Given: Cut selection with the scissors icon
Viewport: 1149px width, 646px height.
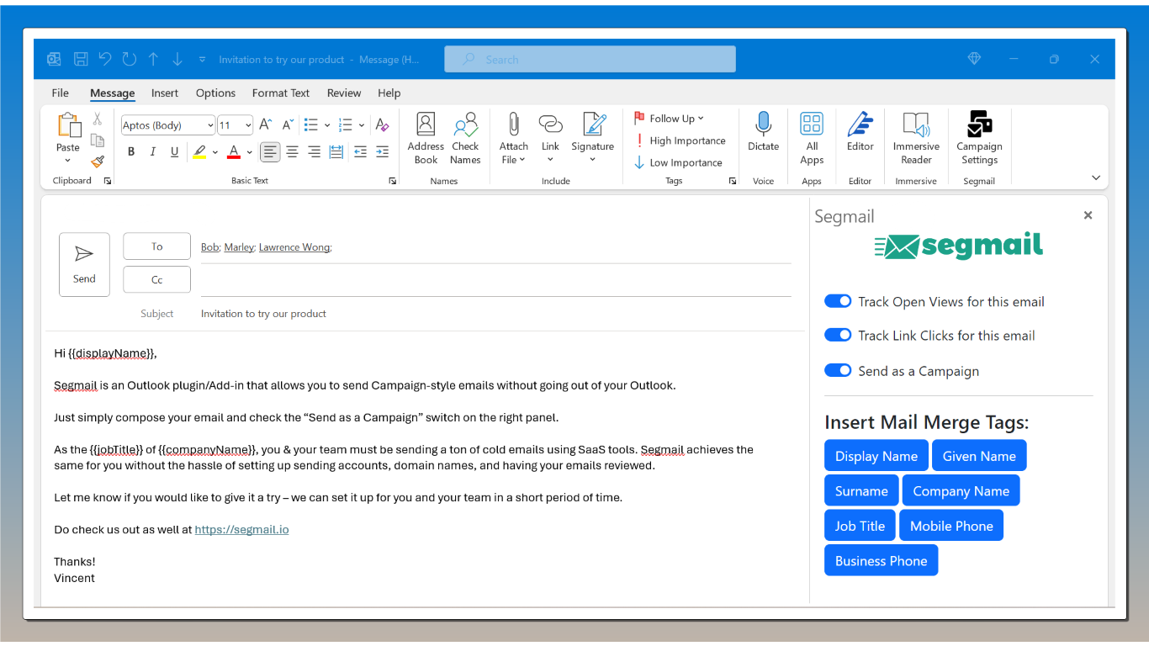Looking at the screenshot, I should tap(98, 119).
